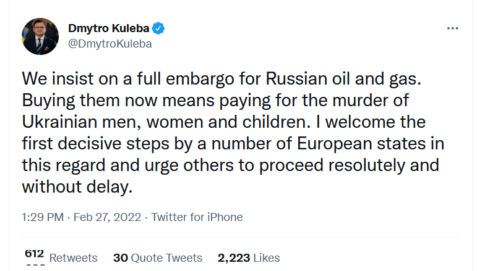Screen dimensions: 477x271
Task: Click the Dmytro Kuleba display name
Action: [109, 28]
